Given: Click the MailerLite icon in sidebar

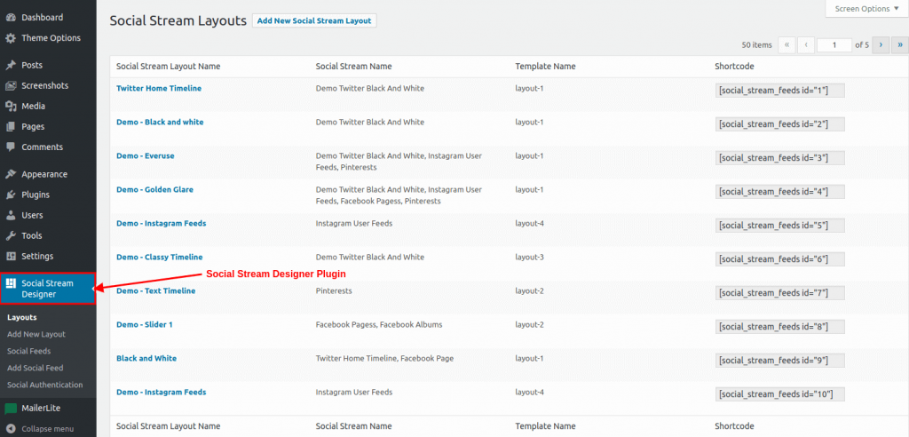Looking at the screenshot, I should (x=11, y=409).
